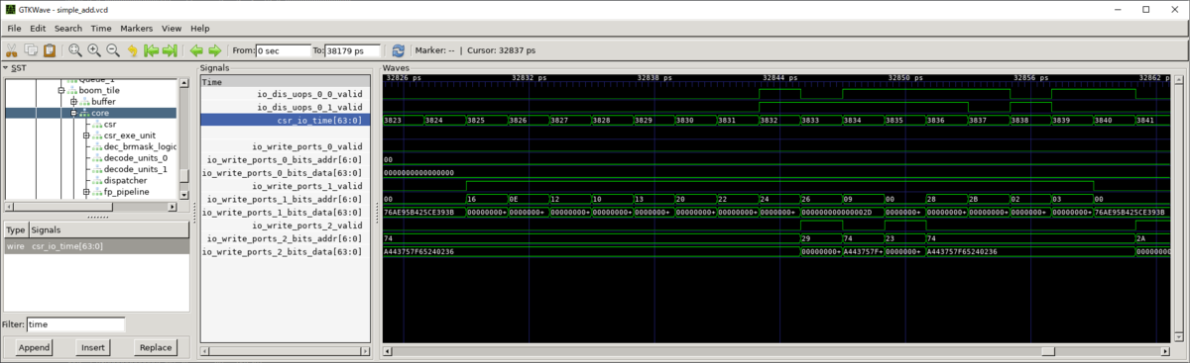1190x363 pixels.
Task: Click 3832 value in csr_io_time waveform
Action: [x=768, y=120]
